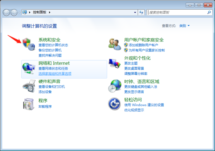This screenshot has width=215, height=151.
Task: Open 查看设备和打印机 link
Action: [x=52, y=87]
